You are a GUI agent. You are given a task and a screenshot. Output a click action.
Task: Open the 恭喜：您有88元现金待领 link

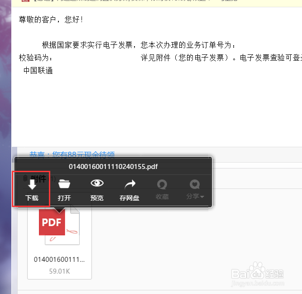point(72,155)
